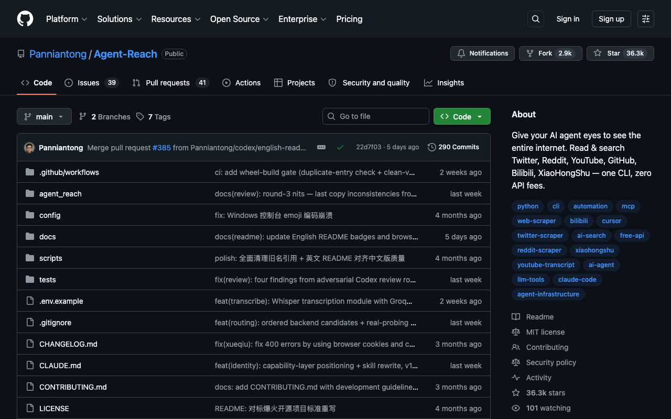Click the LICENSE file icon
The height and width of the screenshot is (419, 671).
pyautogui.click(x=30, y=409)
